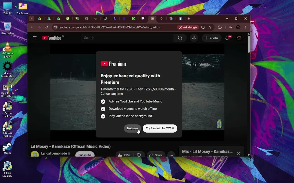This screenshot has height=183, width=294.
Task: Open Chrome three-dot menu
Action: pyautogui.click(x=246, y=27)
